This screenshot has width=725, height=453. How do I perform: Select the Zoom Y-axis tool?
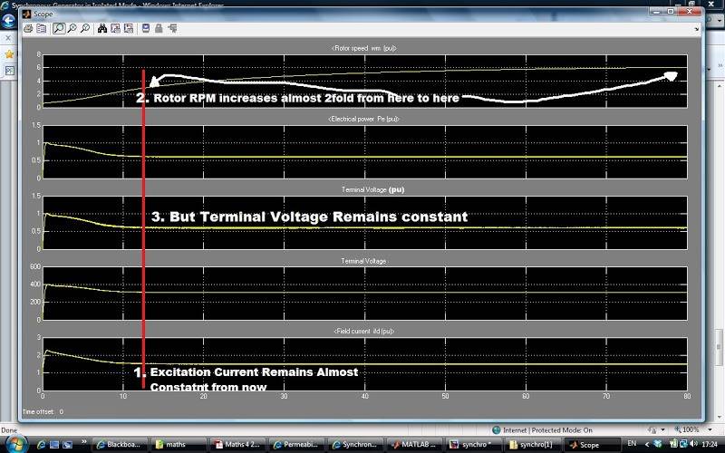(x=85, y=29)
